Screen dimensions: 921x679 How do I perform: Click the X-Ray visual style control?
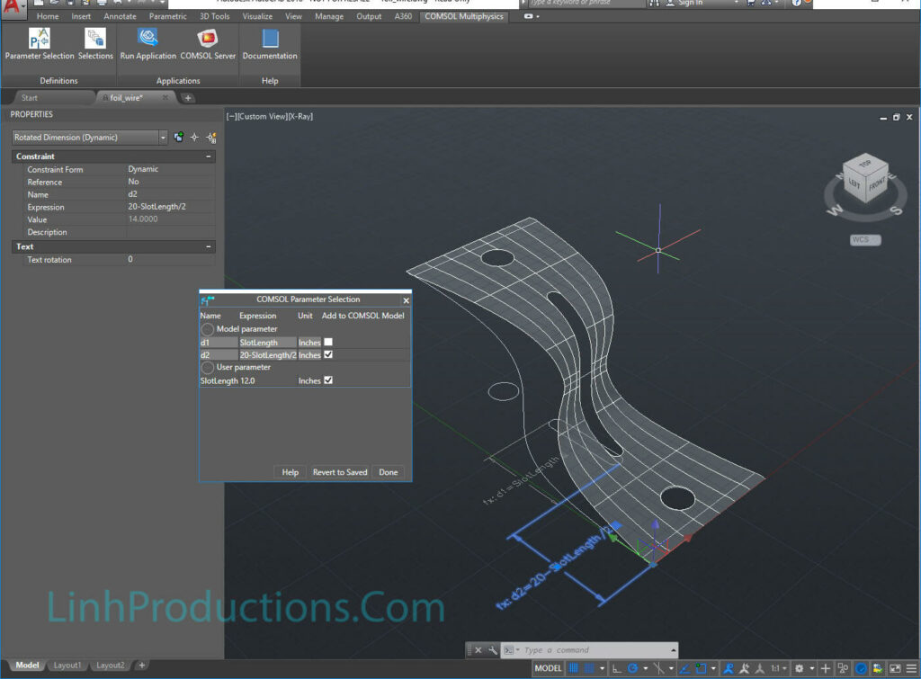(x=300, y=116)
